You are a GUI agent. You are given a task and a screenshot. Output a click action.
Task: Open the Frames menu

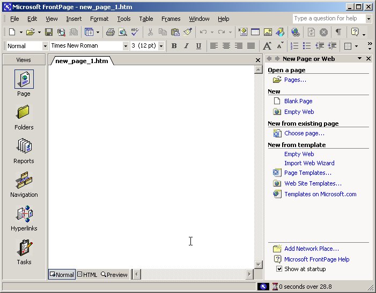point(171,19)
